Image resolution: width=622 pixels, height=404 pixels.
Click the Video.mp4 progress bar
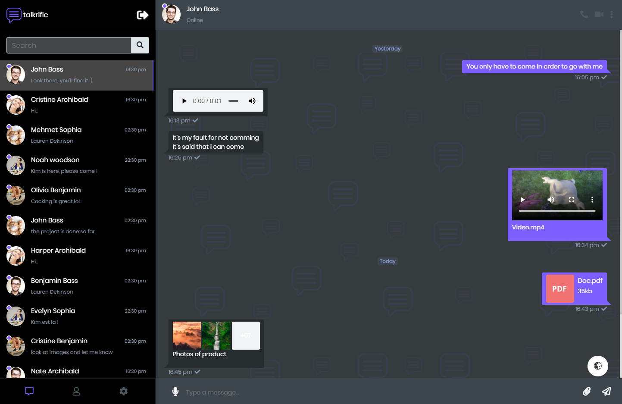pos(557,211)
